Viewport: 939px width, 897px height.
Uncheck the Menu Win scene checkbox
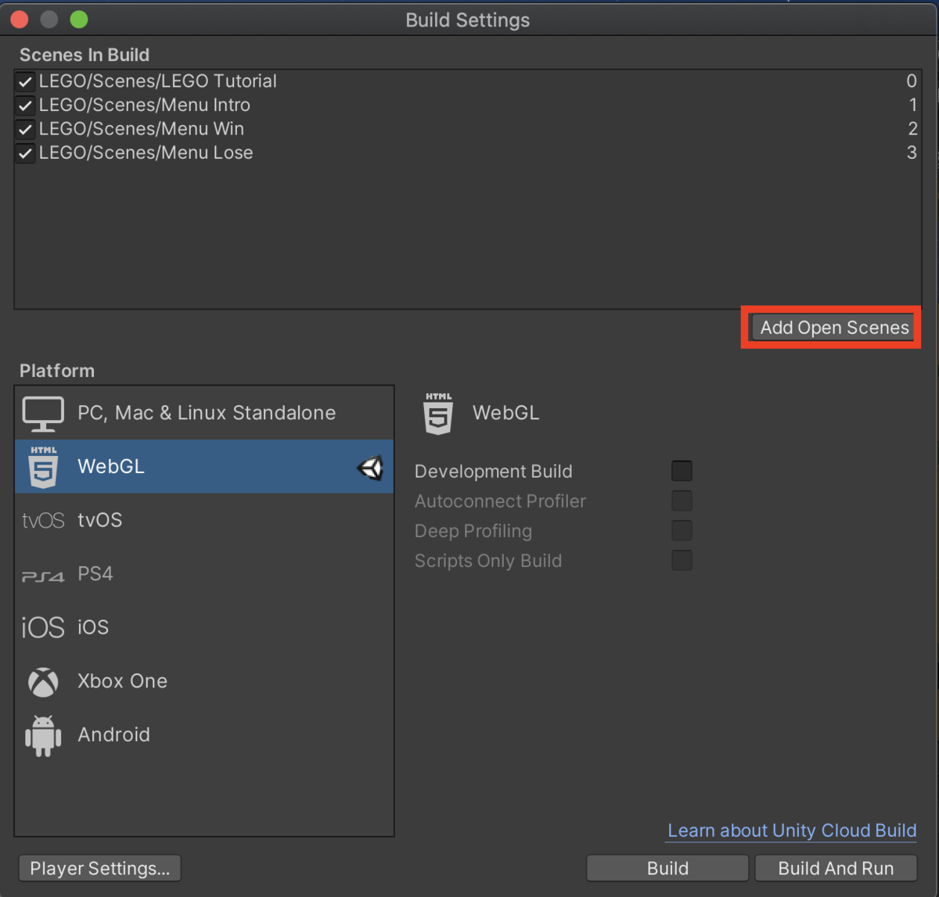tap(25, 129)
